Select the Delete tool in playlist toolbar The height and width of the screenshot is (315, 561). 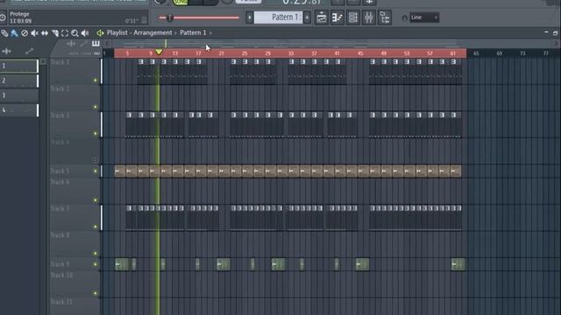(x=25, y=33)
